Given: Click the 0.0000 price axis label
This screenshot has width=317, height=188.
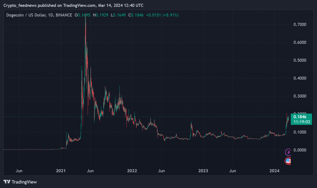Looking at the screenshot, I should tap(299, 150).
